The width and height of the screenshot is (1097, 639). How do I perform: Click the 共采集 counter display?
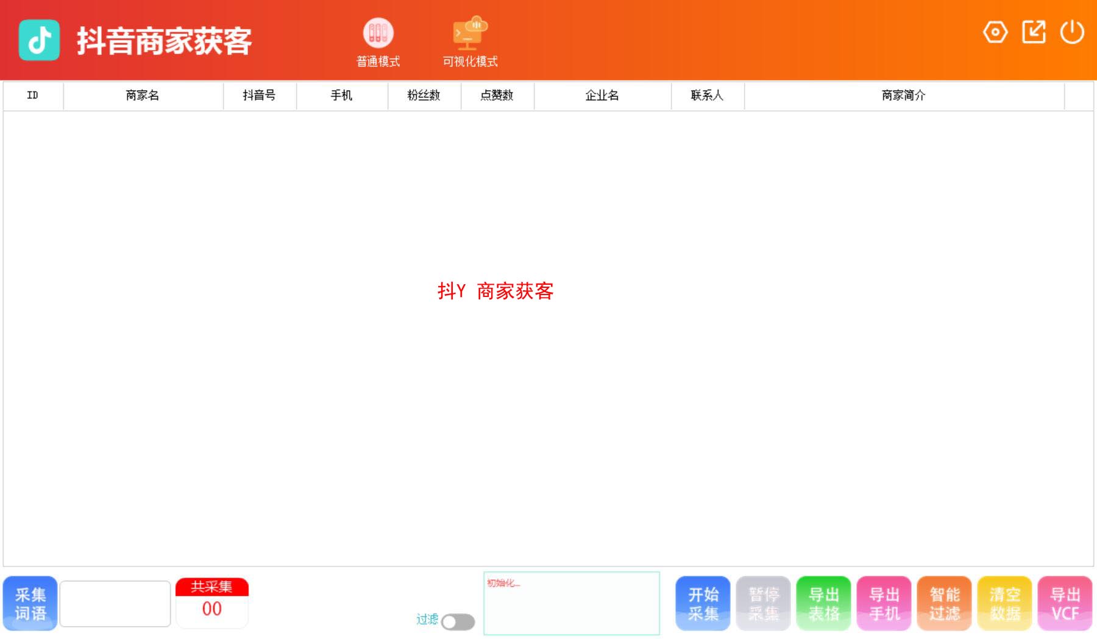pyautogui.click(x=212, y=602)
